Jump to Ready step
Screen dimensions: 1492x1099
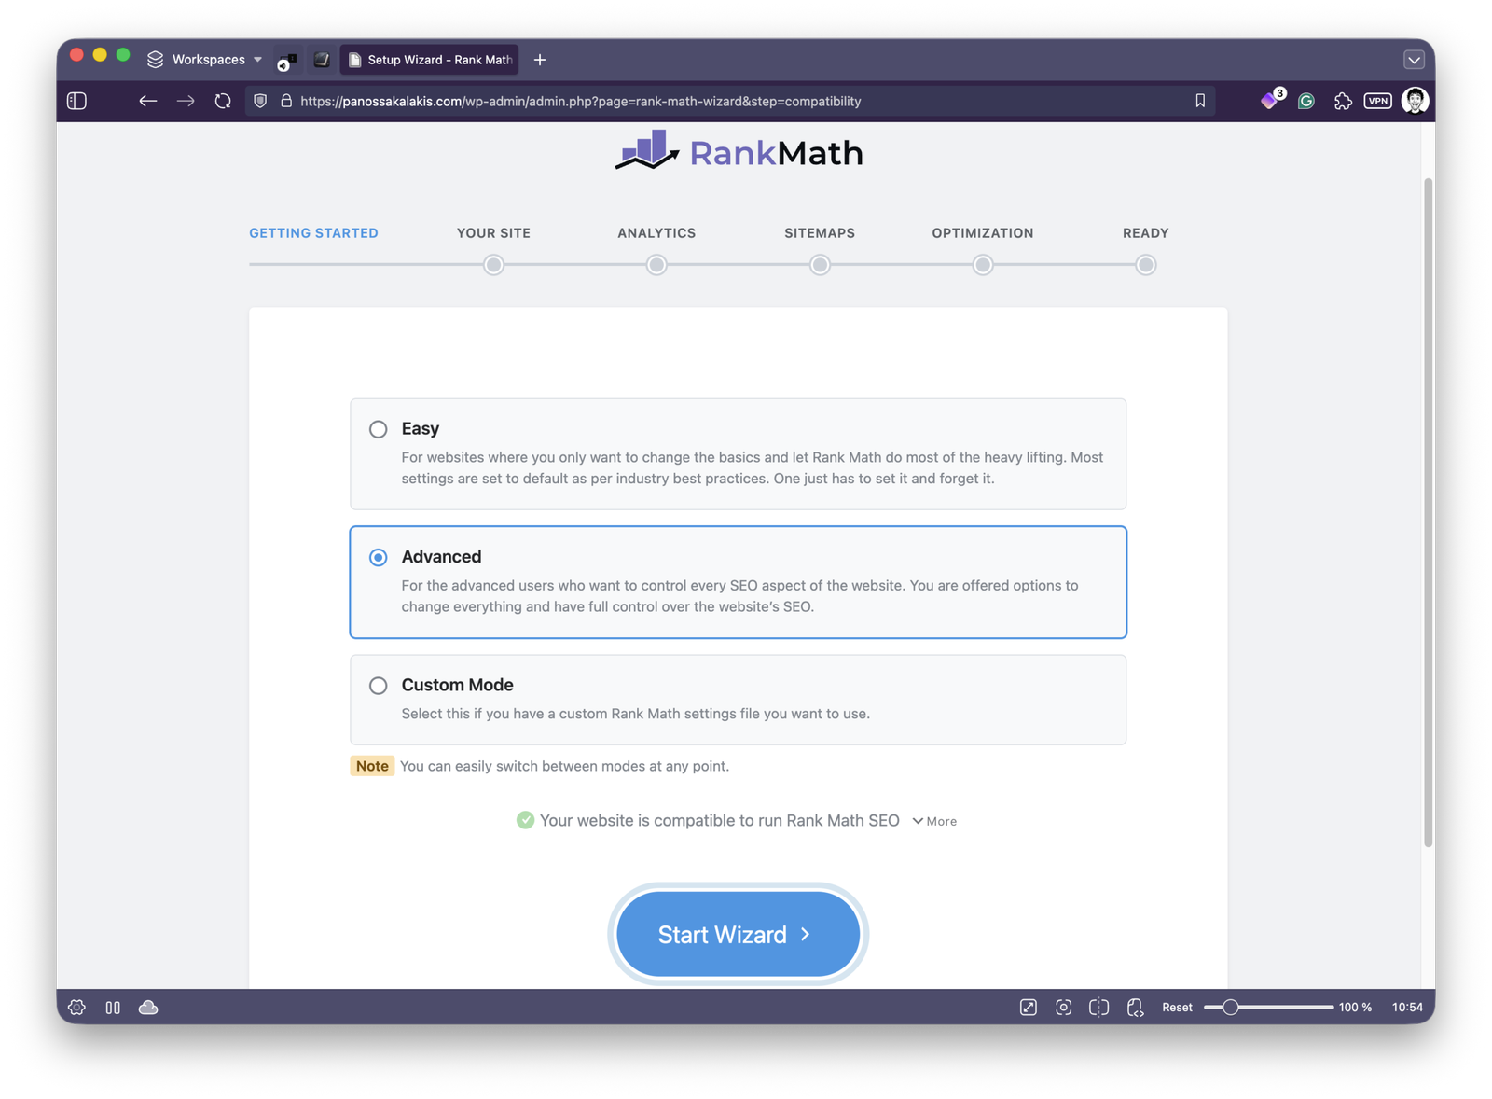[x=1145, y=233]
